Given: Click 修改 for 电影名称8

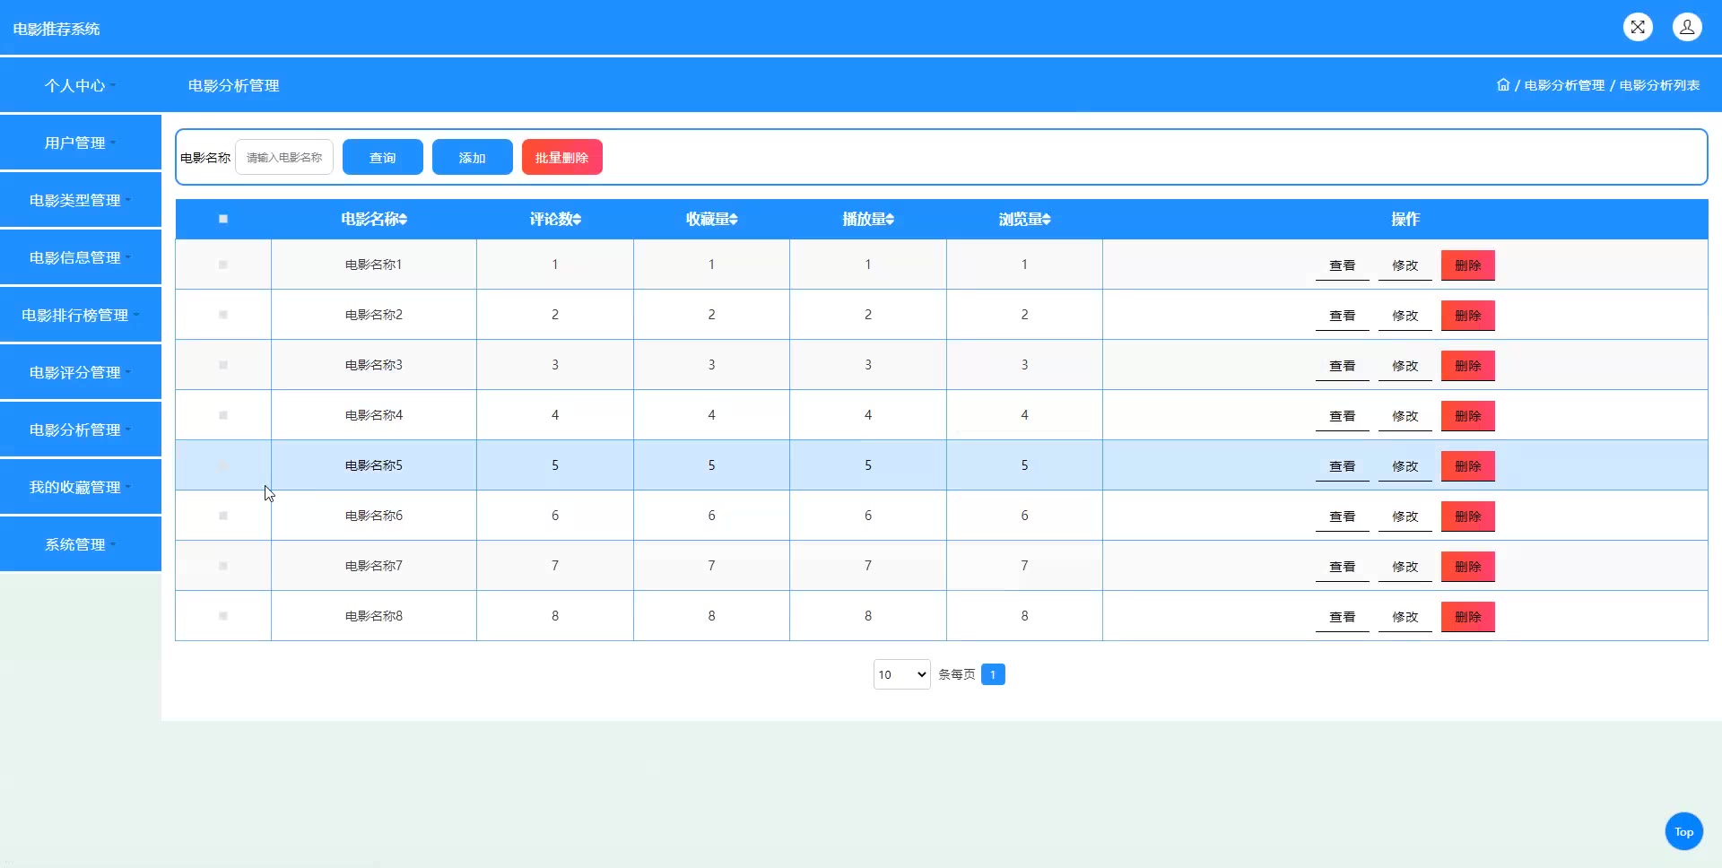Looking at the screenshot, I should click(x=1405, y=617).
